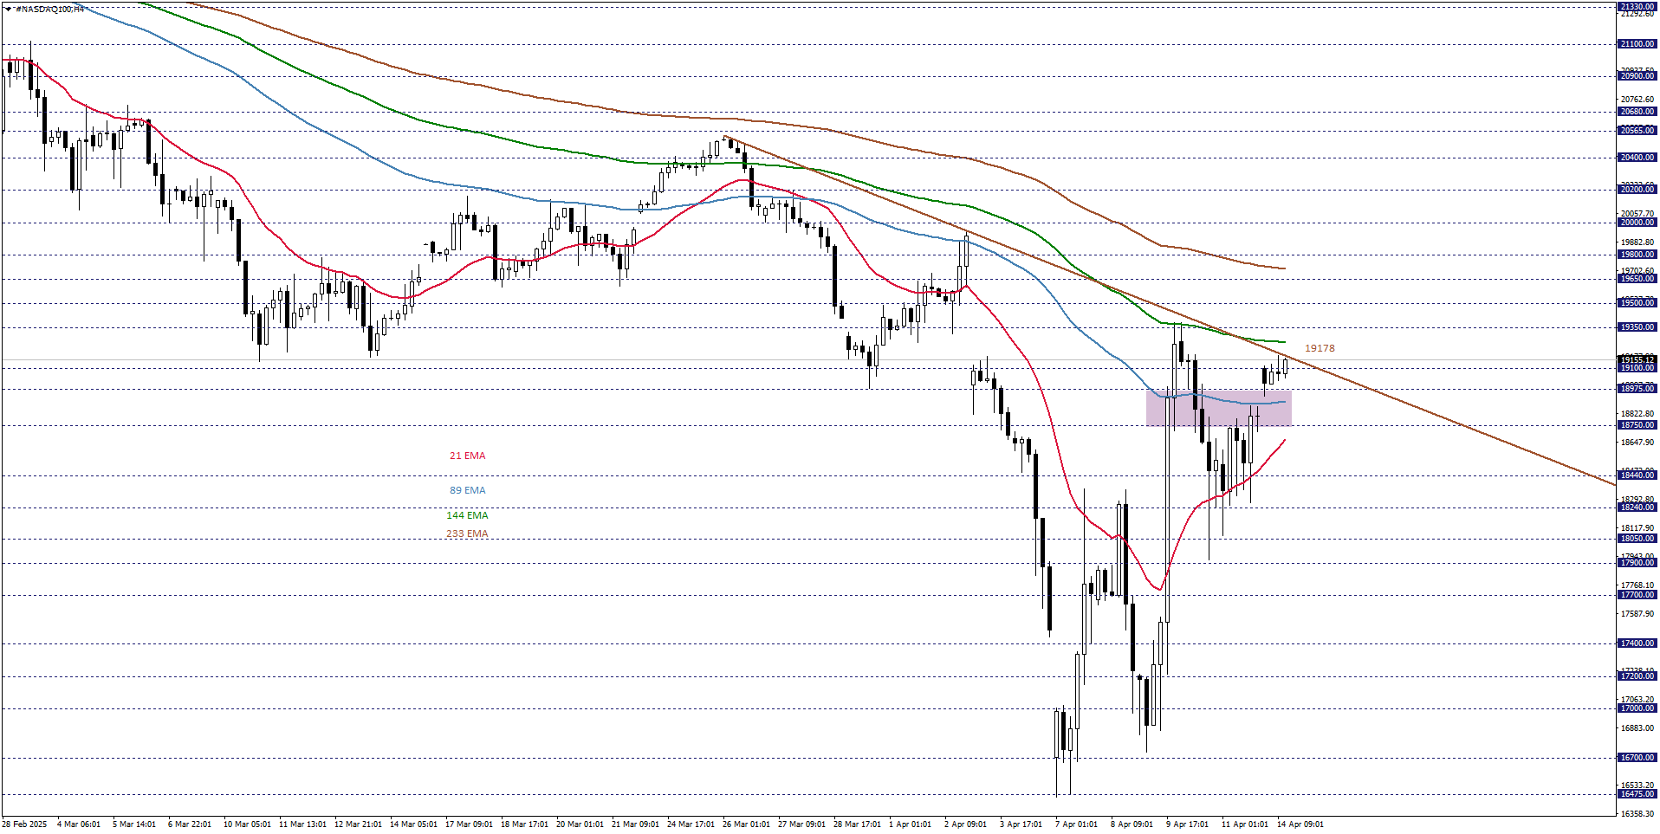Click the 17700.00 price level tag
This screenshot has width=1660, height=834.
[1637, 595]
